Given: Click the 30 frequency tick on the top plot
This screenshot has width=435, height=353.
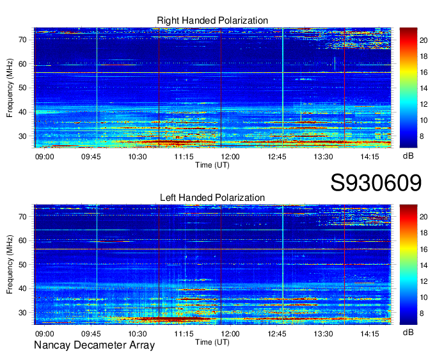Looking at the screenshot, I should coord(23,136).
